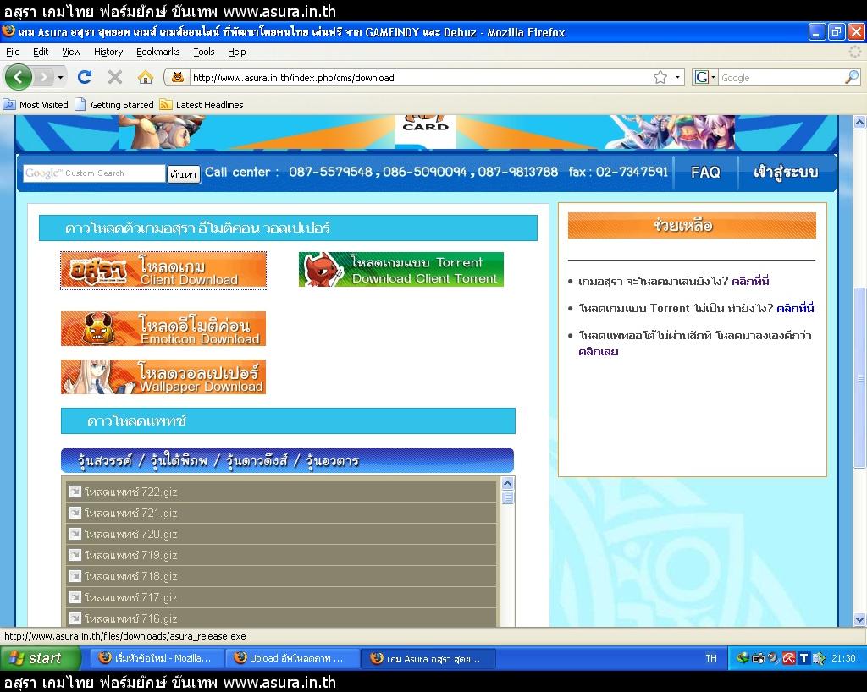Image resolution: width=867 pixels, height=692 pixels.
Task: Open the Edit menu
Action: coord(41,52)
